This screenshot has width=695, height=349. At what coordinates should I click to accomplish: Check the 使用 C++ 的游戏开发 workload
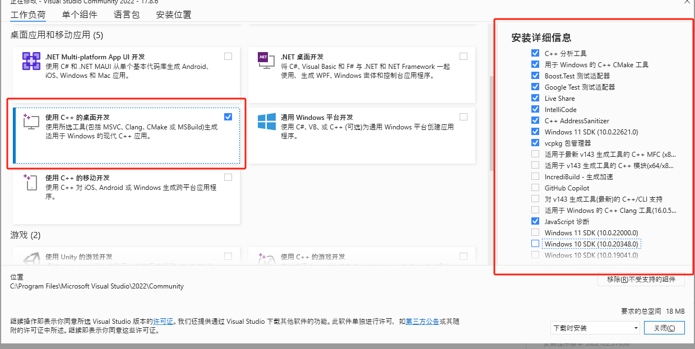tap(464, 256)
